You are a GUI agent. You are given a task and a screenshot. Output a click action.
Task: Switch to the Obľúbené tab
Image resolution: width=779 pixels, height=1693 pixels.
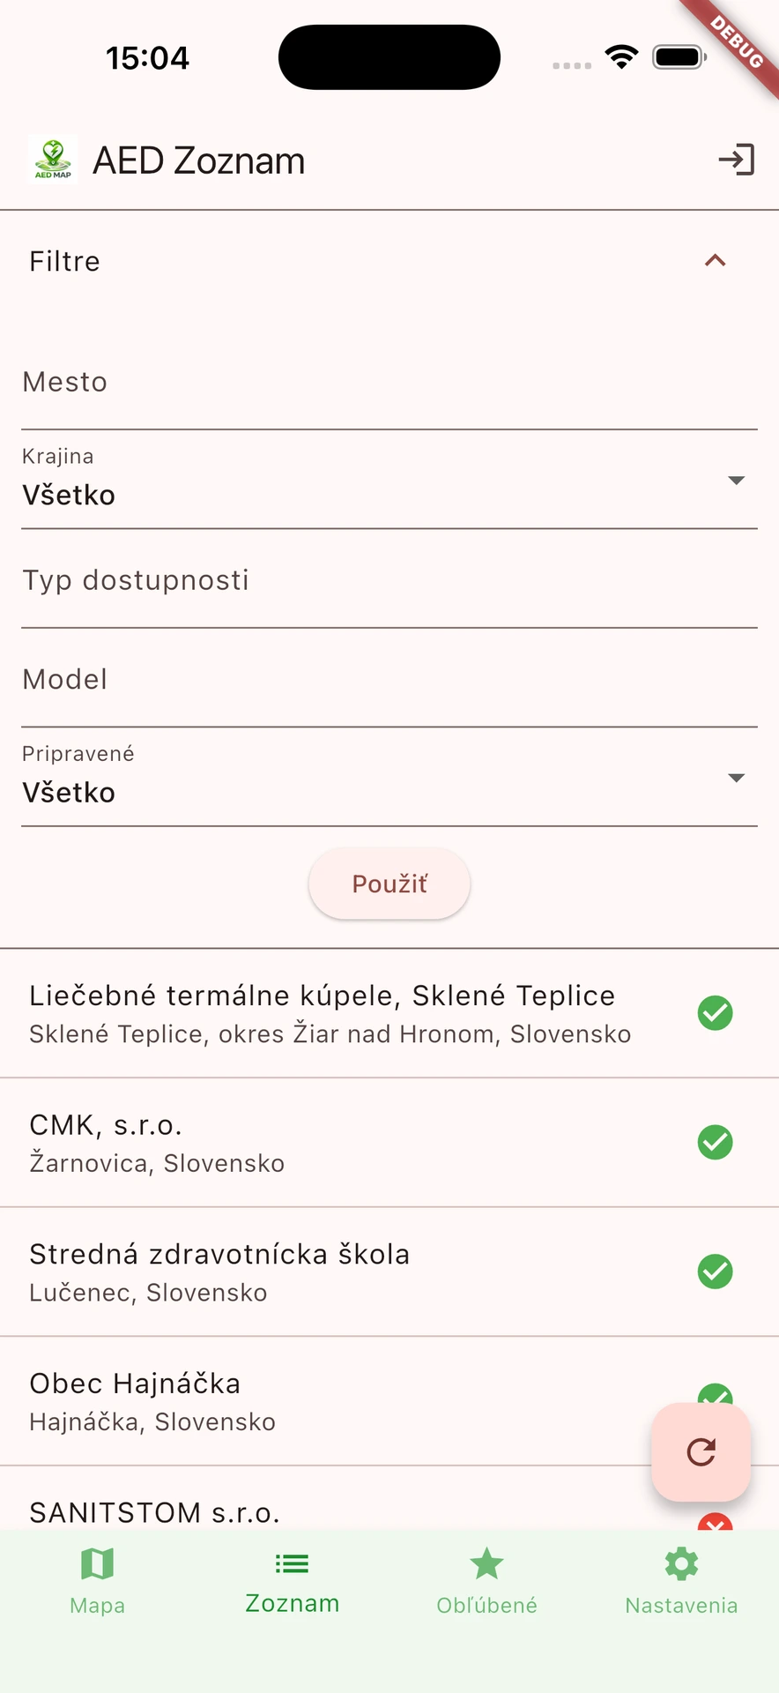[486, 1580]
